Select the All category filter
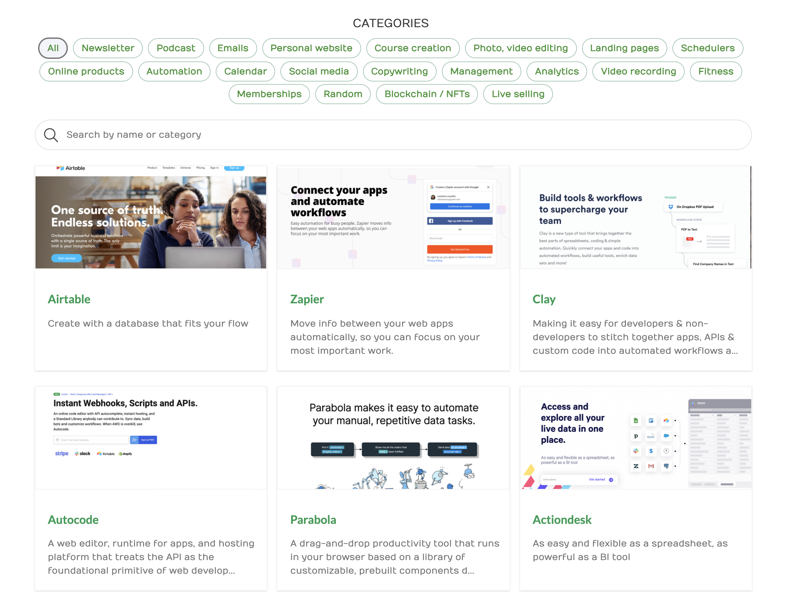 53,48
